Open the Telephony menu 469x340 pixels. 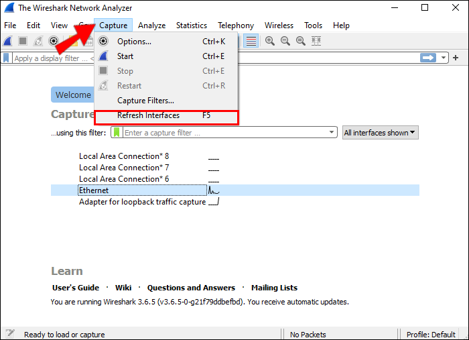[x=236, y=25]
